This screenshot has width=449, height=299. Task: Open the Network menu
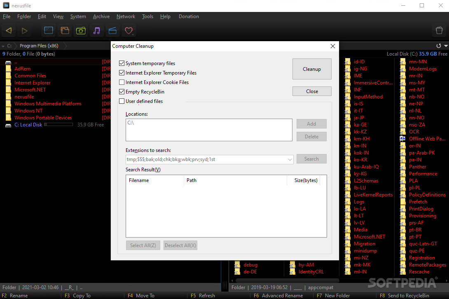(126, 16)
